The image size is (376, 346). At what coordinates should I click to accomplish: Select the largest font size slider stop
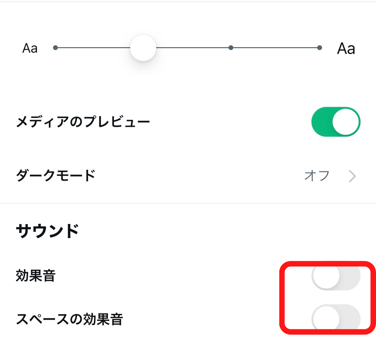319,48
